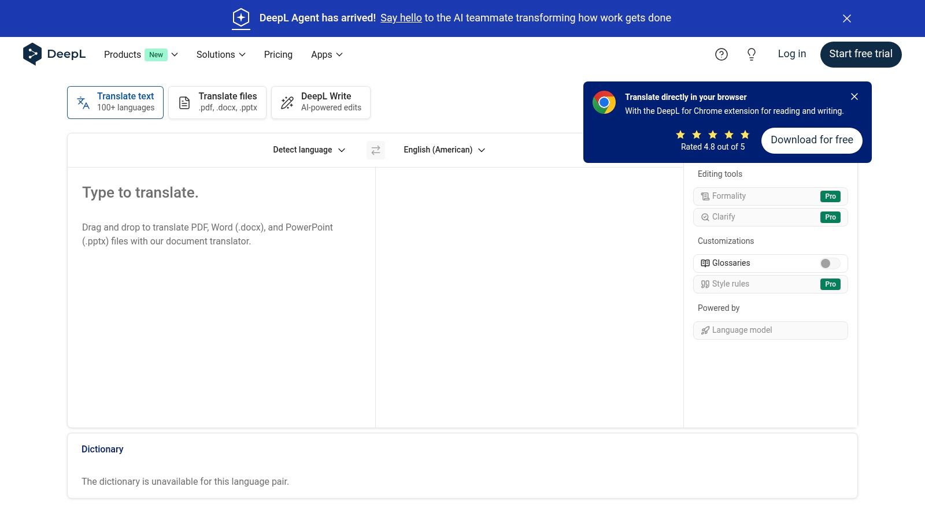
Task: Click the Download for free button
Action: (x=812, y=140)
